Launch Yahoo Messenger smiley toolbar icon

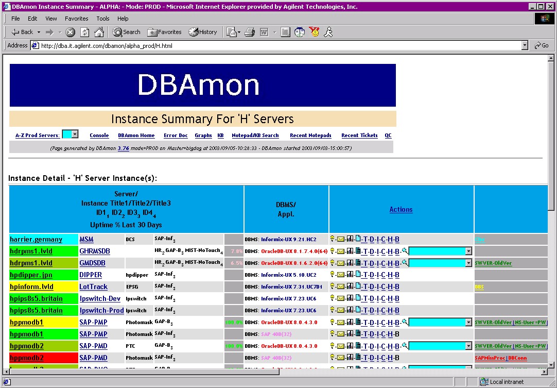coord(314,32)
